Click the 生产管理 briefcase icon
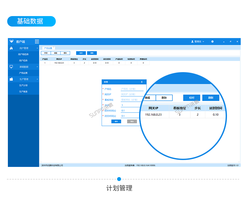 click(11, 79)
